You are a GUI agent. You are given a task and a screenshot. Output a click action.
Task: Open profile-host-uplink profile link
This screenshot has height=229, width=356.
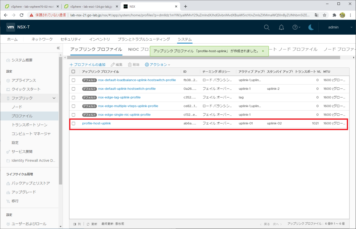[96, 123]
